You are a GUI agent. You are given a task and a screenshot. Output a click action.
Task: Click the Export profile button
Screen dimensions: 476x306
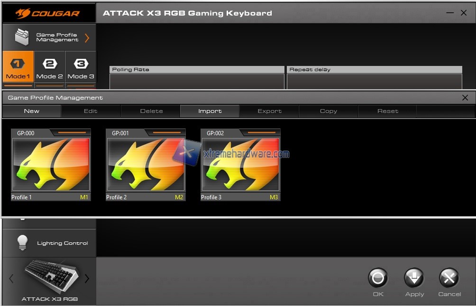(x=269, y=111)
